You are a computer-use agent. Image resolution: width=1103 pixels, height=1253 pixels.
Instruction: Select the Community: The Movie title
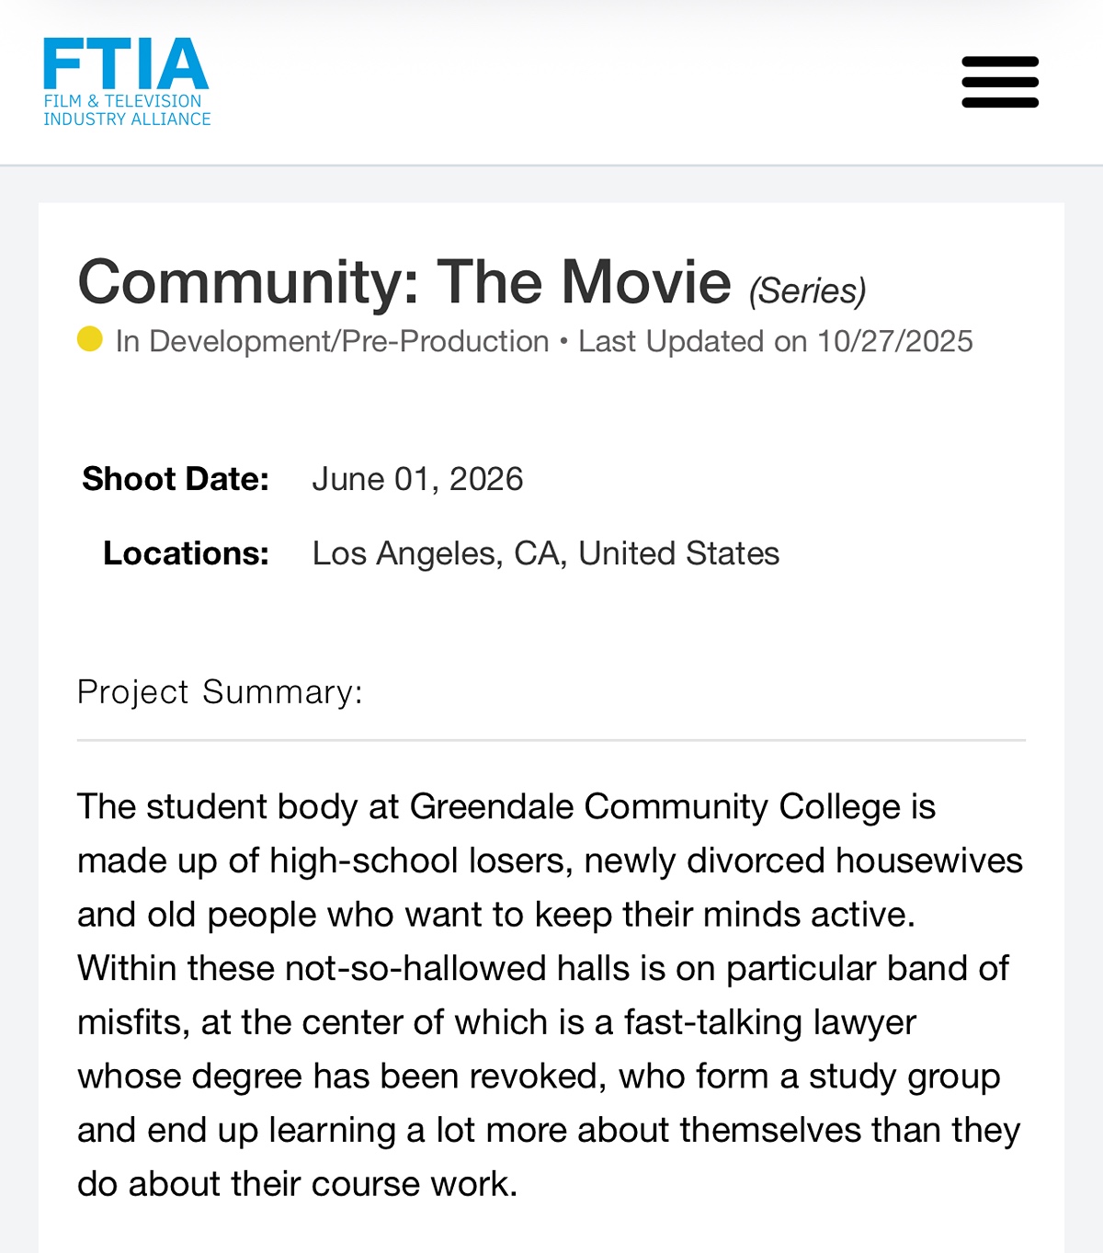tap(404, 281)
